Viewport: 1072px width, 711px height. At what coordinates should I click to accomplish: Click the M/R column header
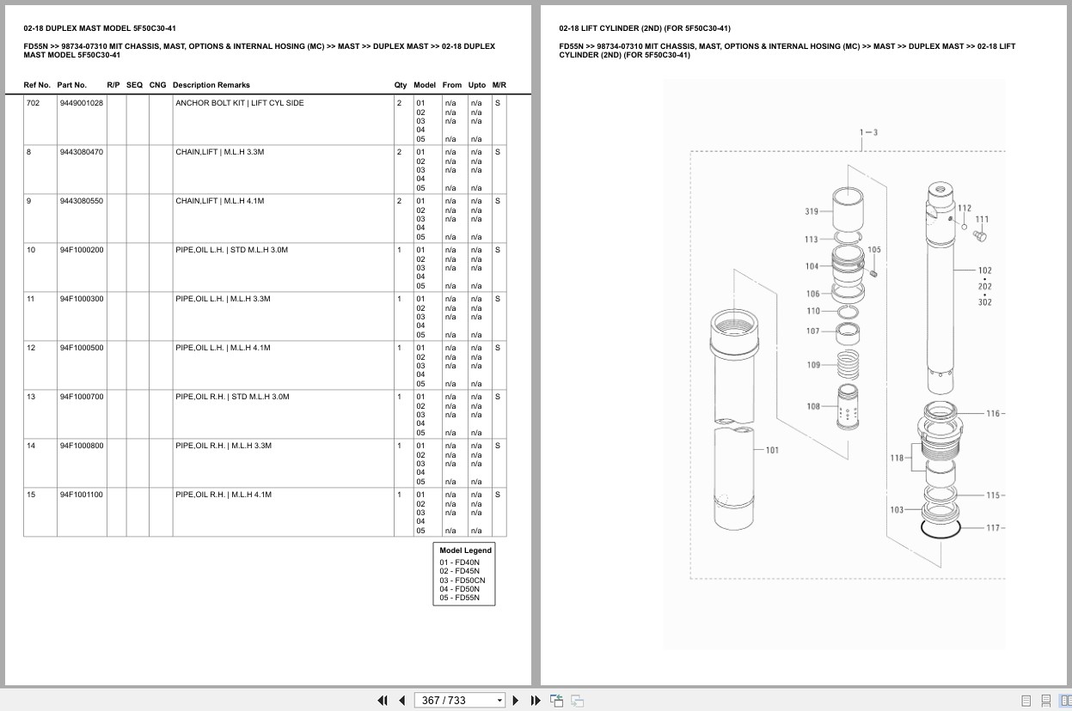[x=499, y=85]
